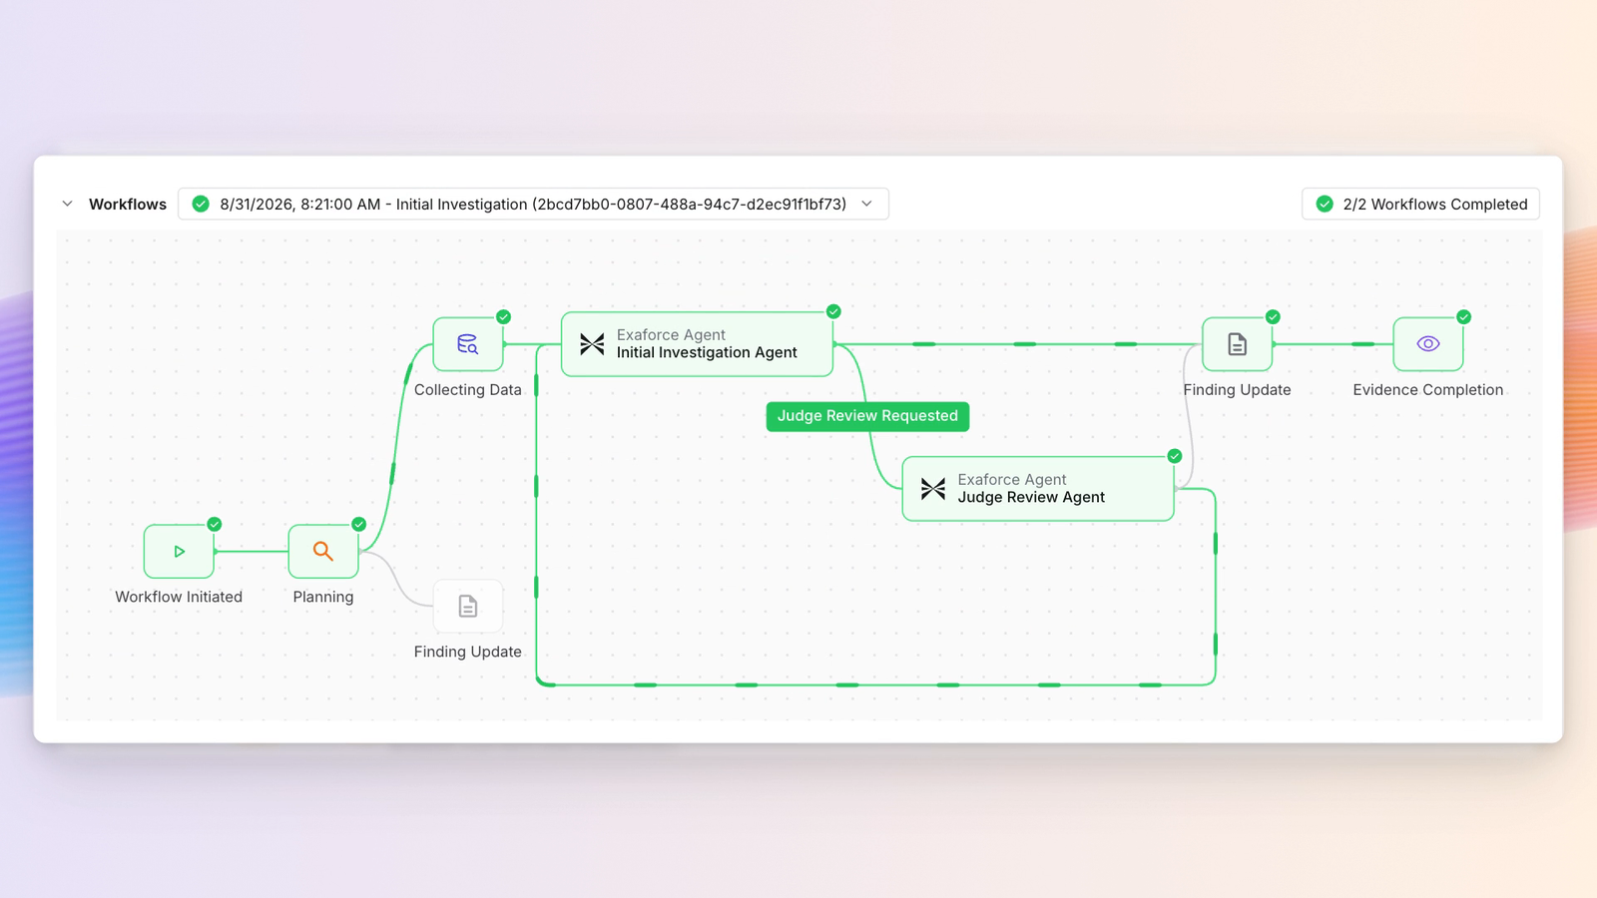Click the Collecting Data label
This screenshot has width=1597, height=898.
[x=468, y=390]
